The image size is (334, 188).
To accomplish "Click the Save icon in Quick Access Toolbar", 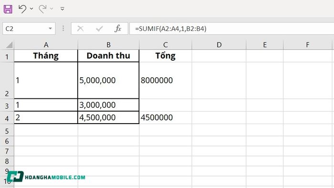I will coord(8,9).
